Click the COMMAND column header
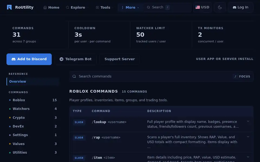The image size is (260, 162). point(101,111)
